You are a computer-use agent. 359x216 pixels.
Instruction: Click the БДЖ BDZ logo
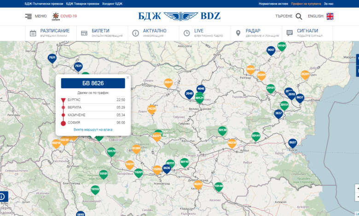[179, 16]
